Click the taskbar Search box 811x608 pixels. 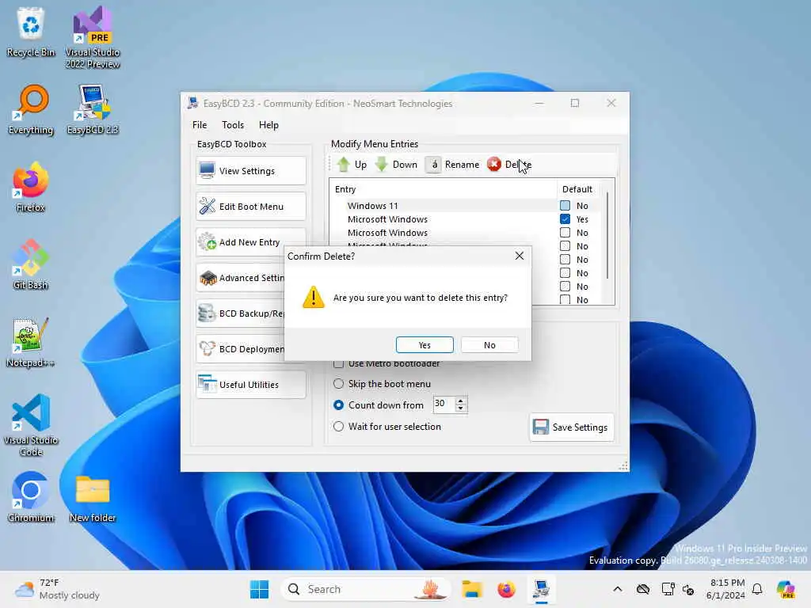(x=366, y=589)
